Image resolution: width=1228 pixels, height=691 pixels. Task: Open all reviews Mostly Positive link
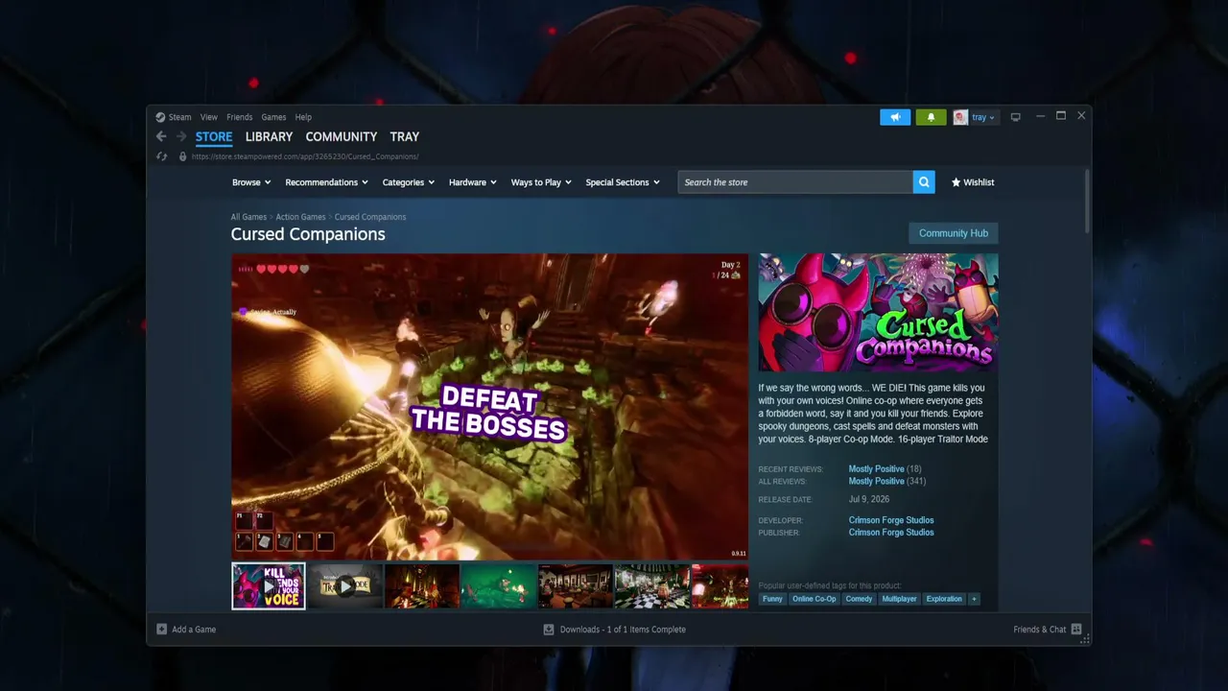pos(877,481)
